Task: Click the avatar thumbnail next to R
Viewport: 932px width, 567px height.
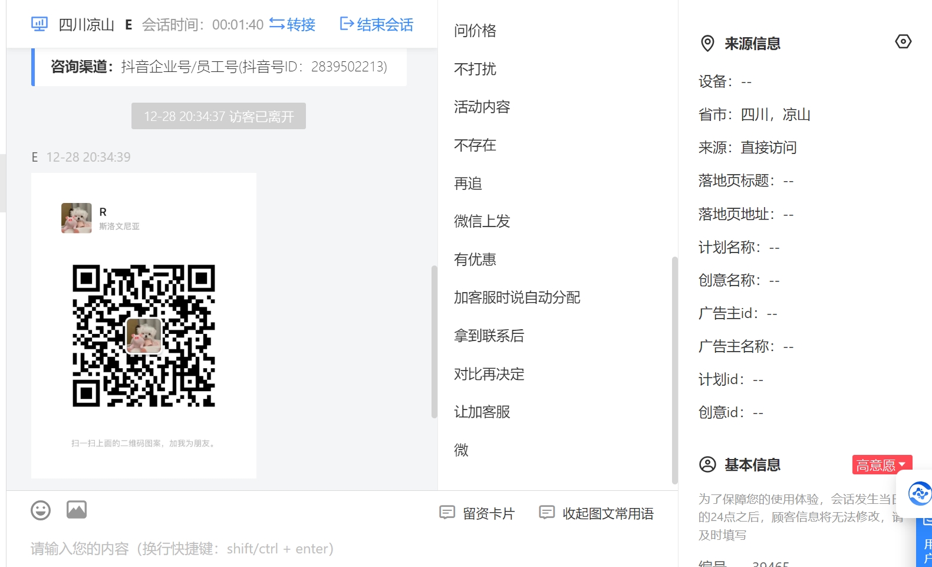Action: (77, 218)
